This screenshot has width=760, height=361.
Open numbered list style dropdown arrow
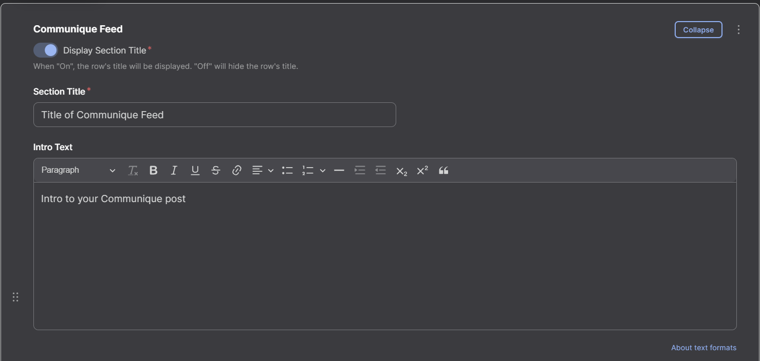click(x=323, y=171)
